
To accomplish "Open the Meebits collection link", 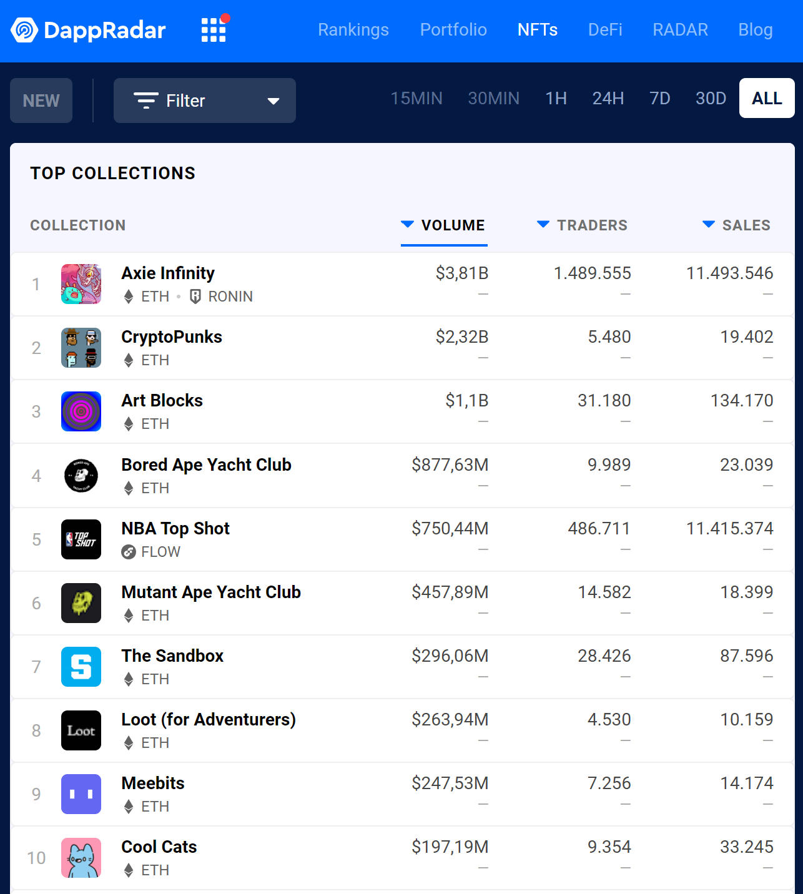I will 153,783.
